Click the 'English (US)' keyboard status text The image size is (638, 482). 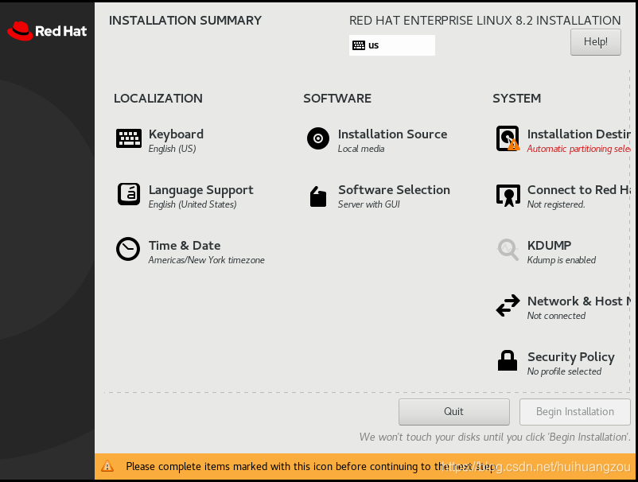(172, 149)
